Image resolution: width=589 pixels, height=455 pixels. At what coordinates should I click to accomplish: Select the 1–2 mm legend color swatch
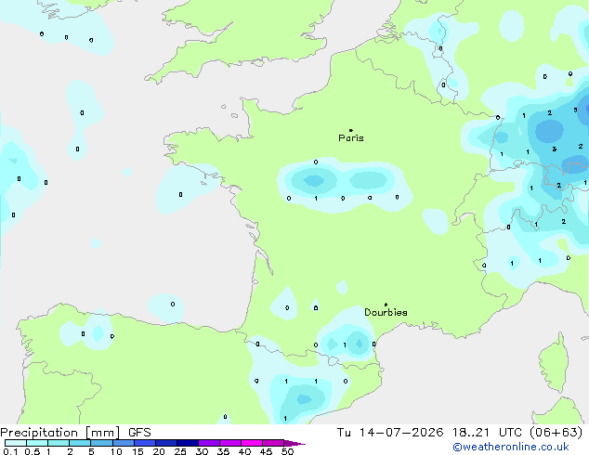click(x=59, y=443)
